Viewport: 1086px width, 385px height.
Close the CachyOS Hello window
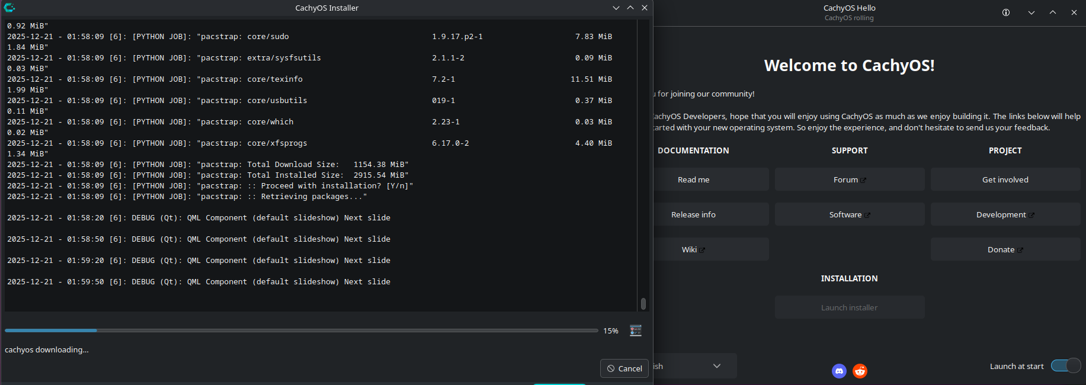1074,12
